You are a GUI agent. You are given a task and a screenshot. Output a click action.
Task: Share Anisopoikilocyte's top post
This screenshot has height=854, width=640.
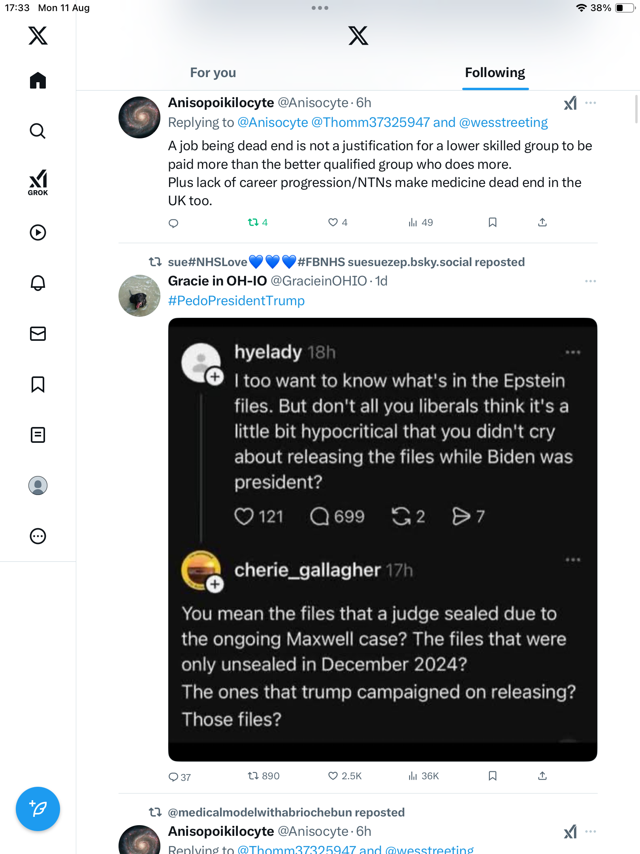coord(542,222)
